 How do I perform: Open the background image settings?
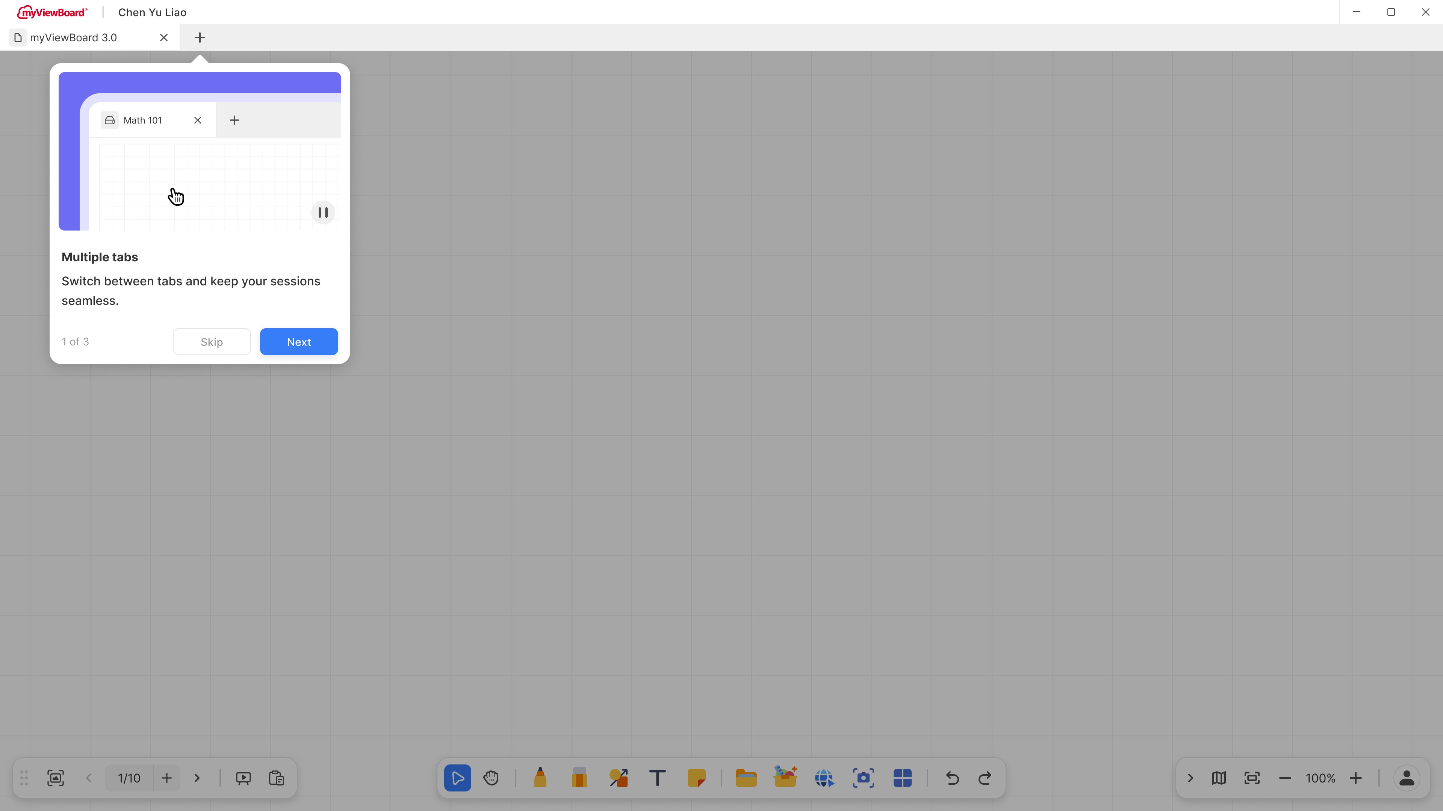pos(56,778)
